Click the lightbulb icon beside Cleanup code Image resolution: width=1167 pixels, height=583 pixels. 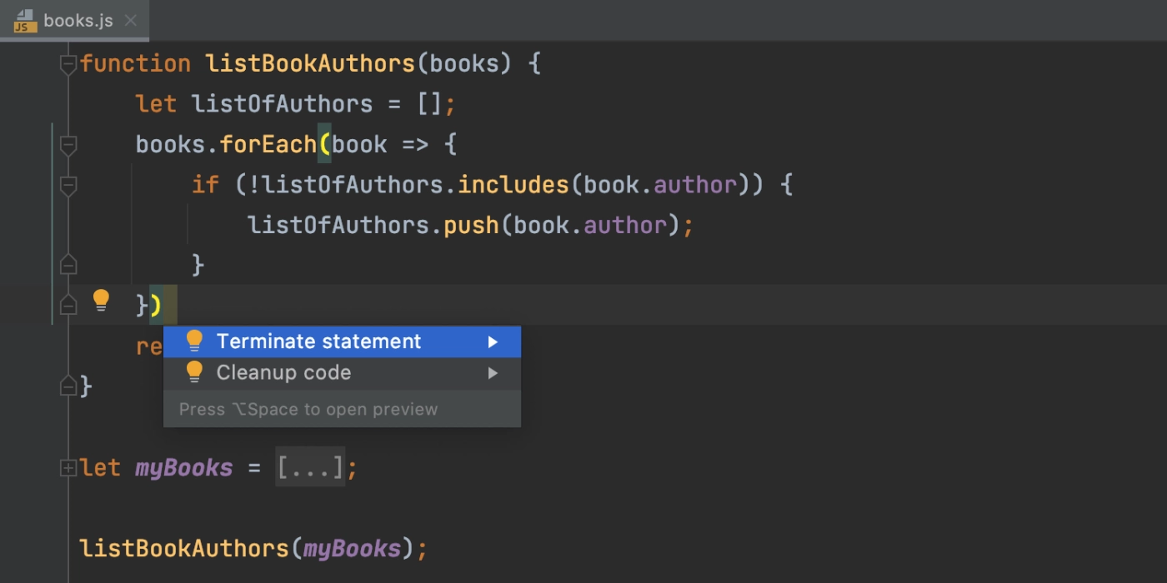point(194,372)
